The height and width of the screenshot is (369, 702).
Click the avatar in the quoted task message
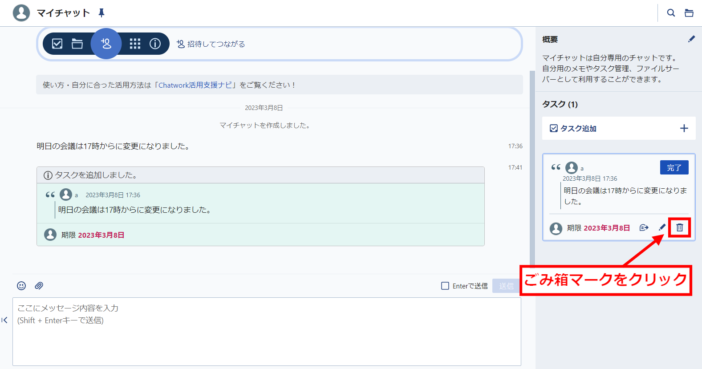tap(66, 195)
